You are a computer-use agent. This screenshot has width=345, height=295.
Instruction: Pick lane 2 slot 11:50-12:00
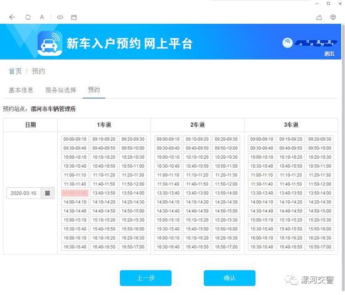226,184
